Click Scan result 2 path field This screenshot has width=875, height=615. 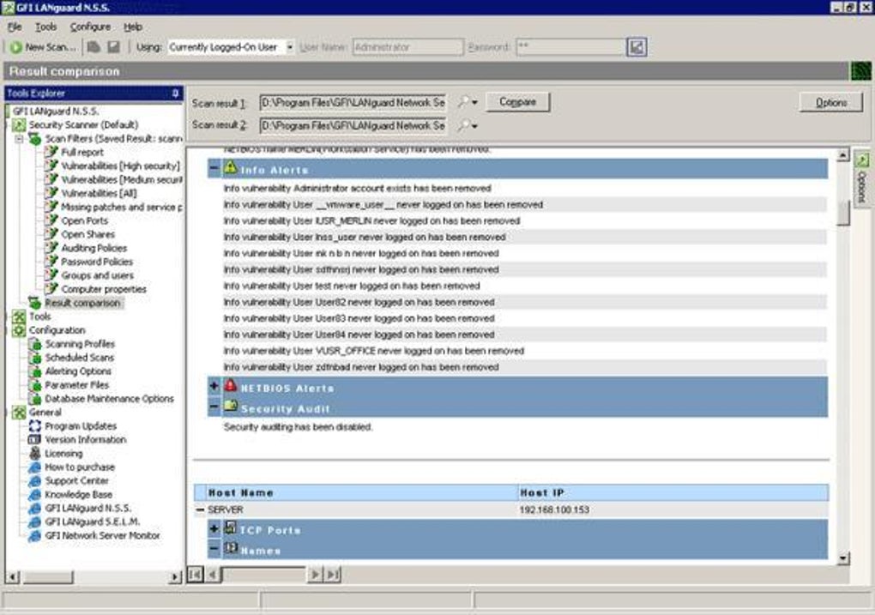[353, 125]
